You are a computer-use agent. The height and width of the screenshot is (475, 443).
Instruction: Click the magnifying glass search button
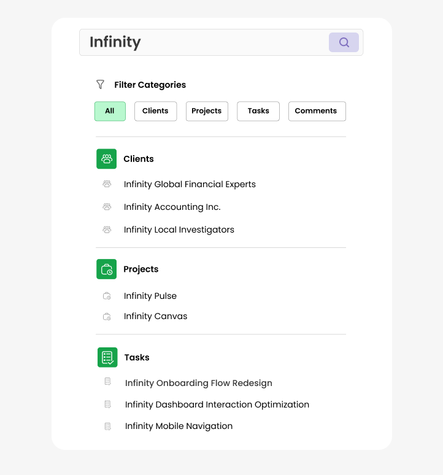[x=344, y=42]
